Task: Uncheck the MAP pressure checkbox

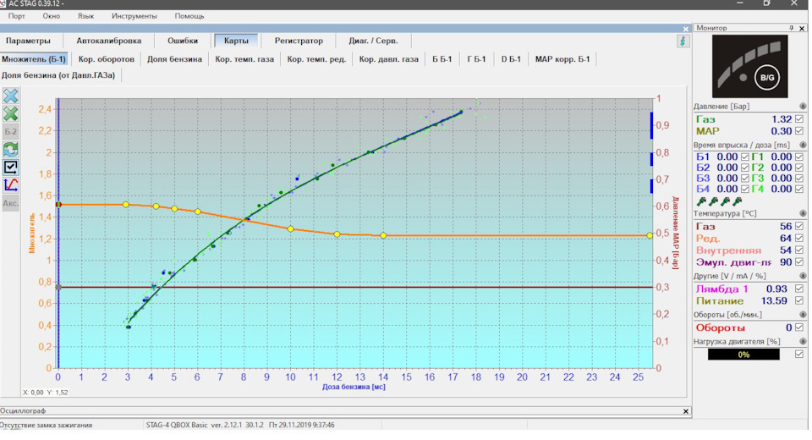Action: click(799, 131)
